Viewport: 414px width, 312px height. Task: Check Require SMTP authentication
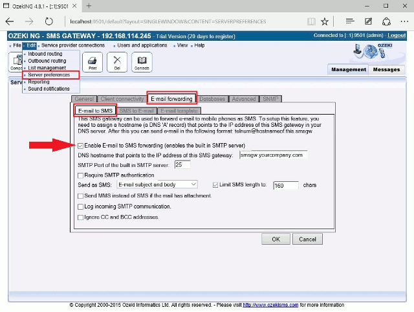(80, 175)
